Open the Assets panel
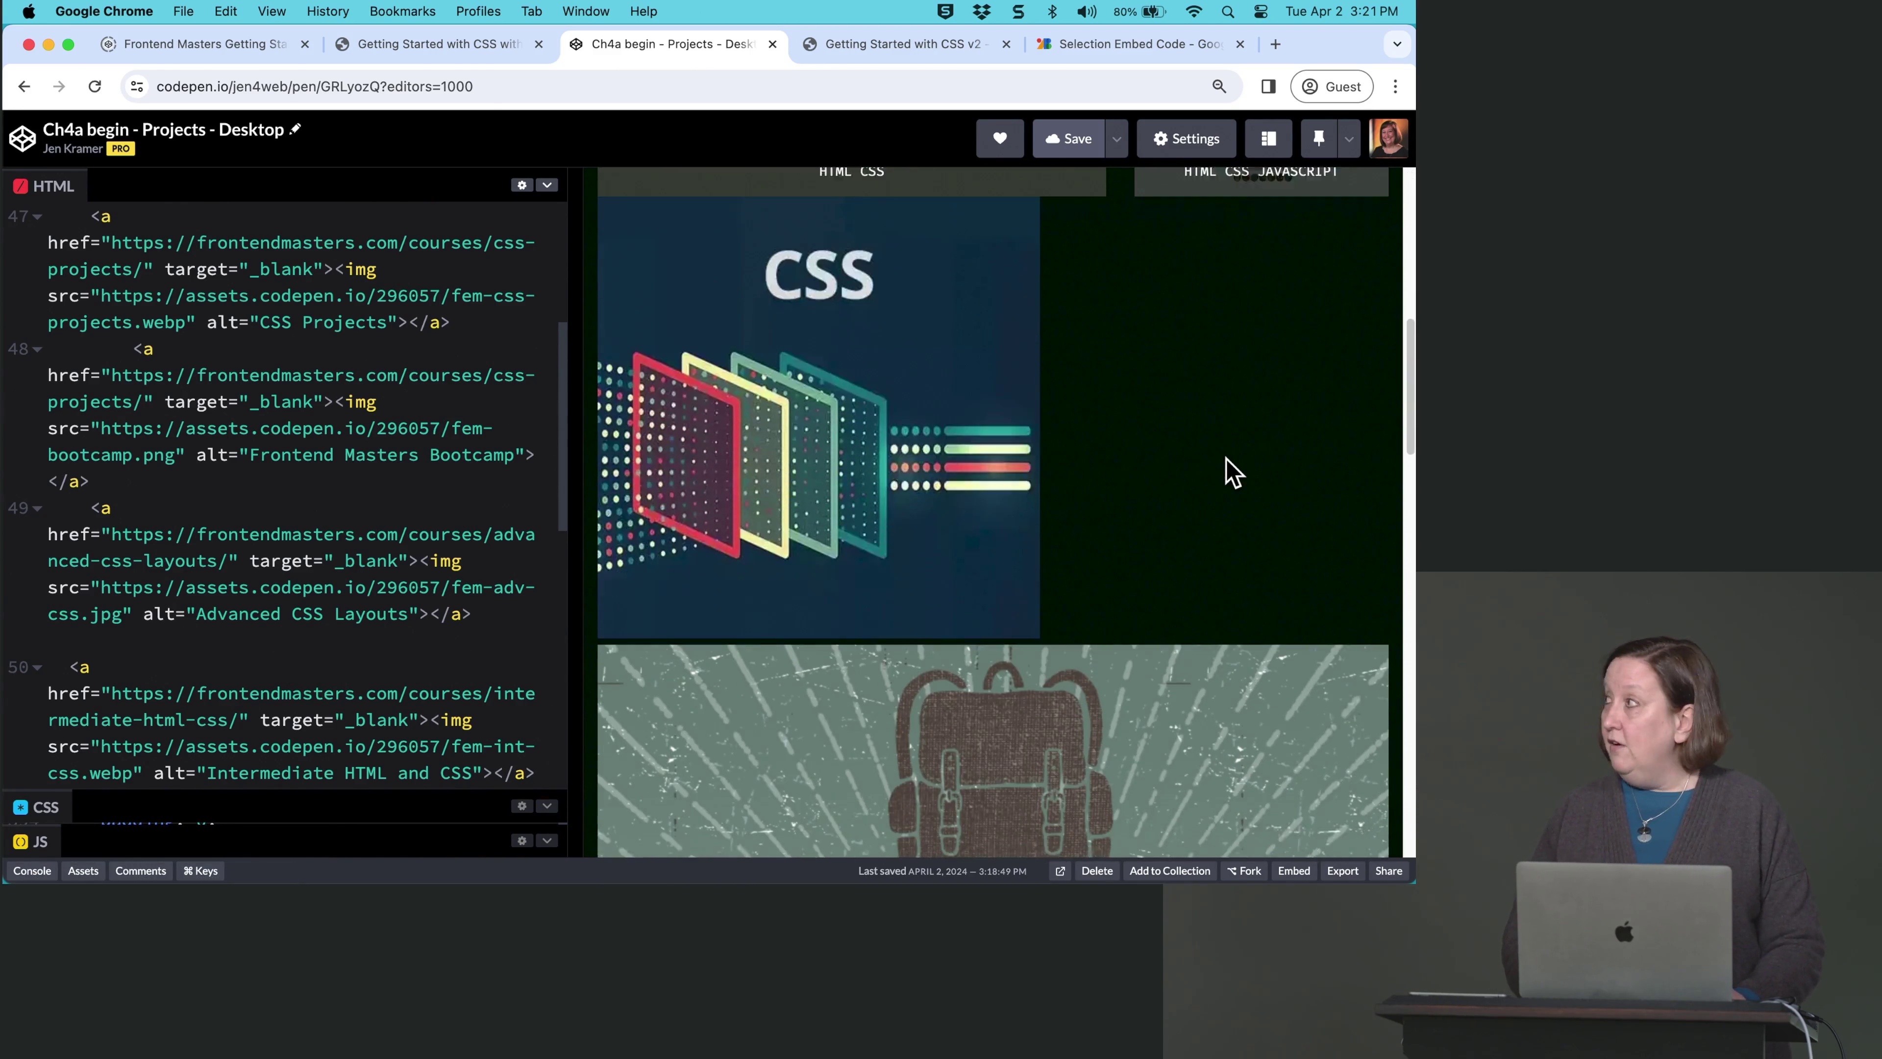The width and height of the screenshot is (1882, 1059). tap(83, 870)
